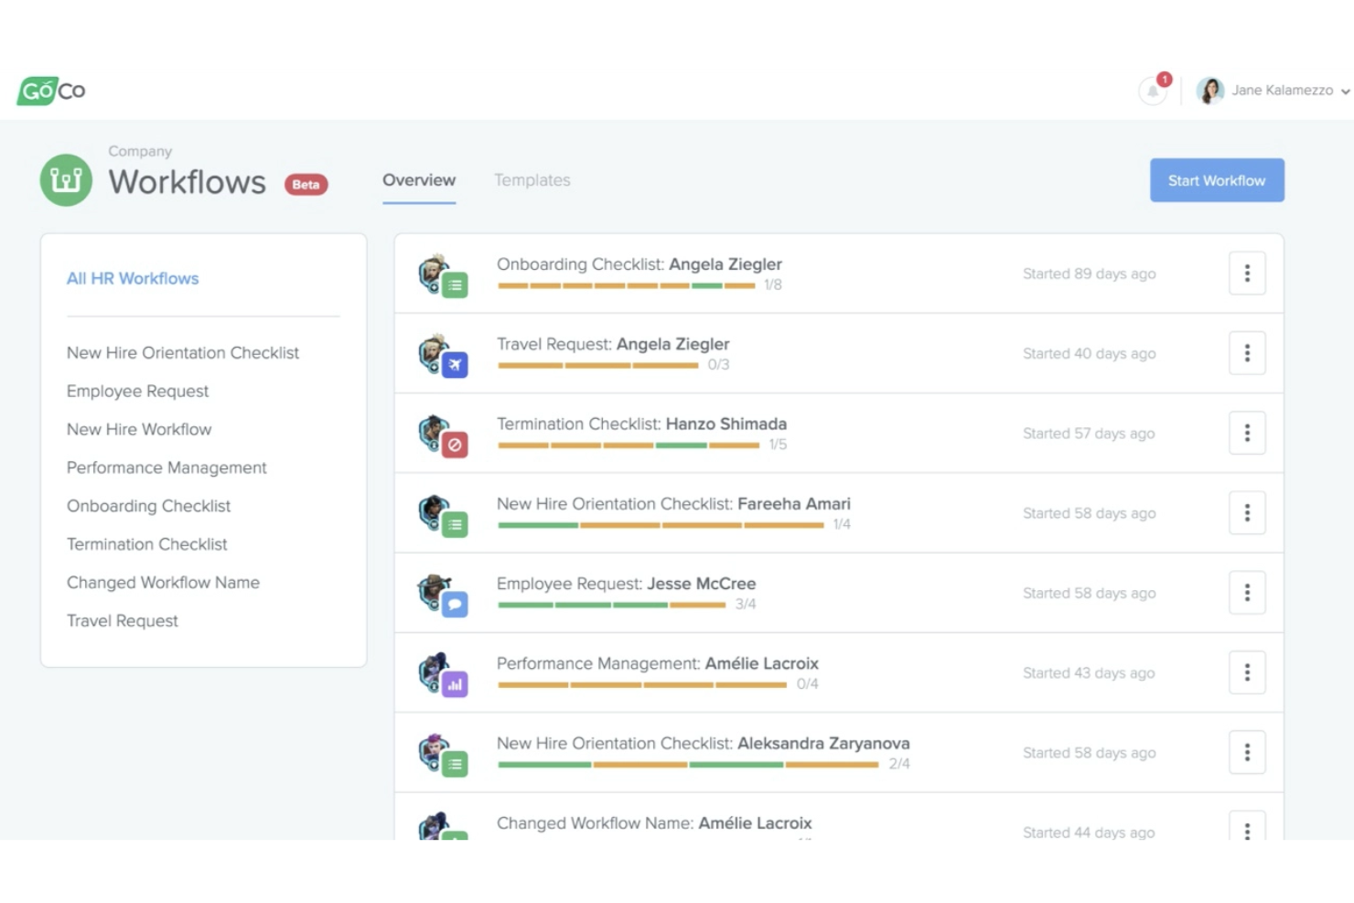The width and height of the screenshot is (1354, 903).
Task: Select the Overview tab
Action: point(419,180)
